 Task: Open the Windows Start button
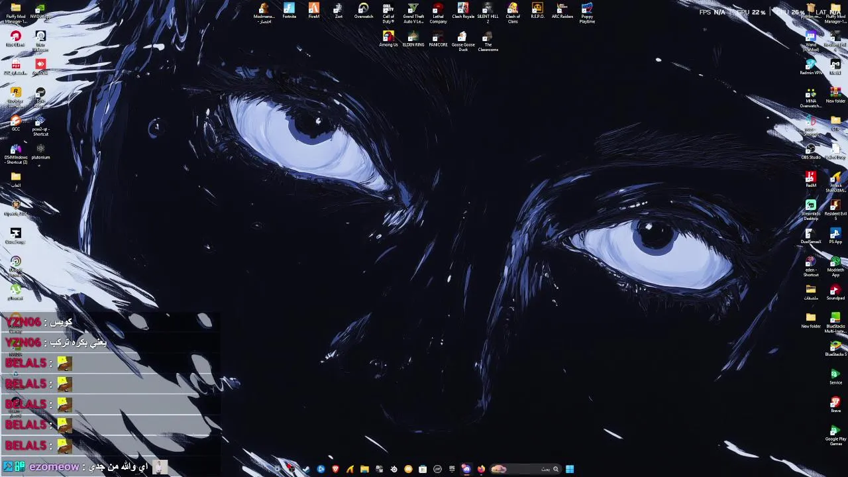[x=570, y=469]
